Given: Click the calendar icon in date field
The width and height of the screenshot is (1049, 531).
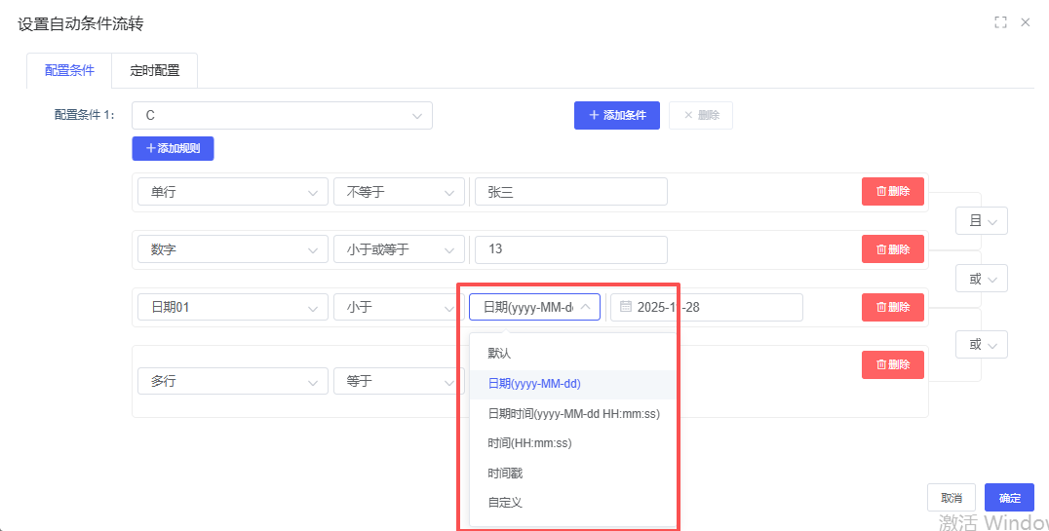Looking at the screenshot, I should [x=626, y=307].
